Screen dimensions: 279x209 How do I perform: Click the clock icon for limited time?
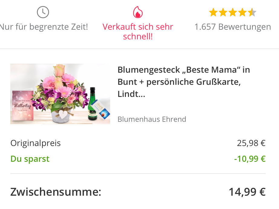coord(43,12)
